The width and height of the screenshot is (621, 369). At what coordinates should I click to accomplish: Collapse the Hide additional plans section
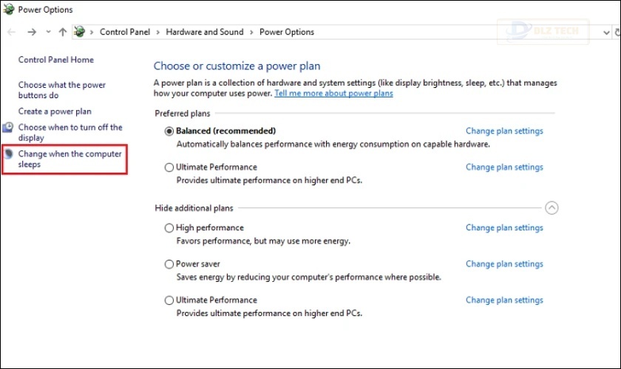pos(552,208)
